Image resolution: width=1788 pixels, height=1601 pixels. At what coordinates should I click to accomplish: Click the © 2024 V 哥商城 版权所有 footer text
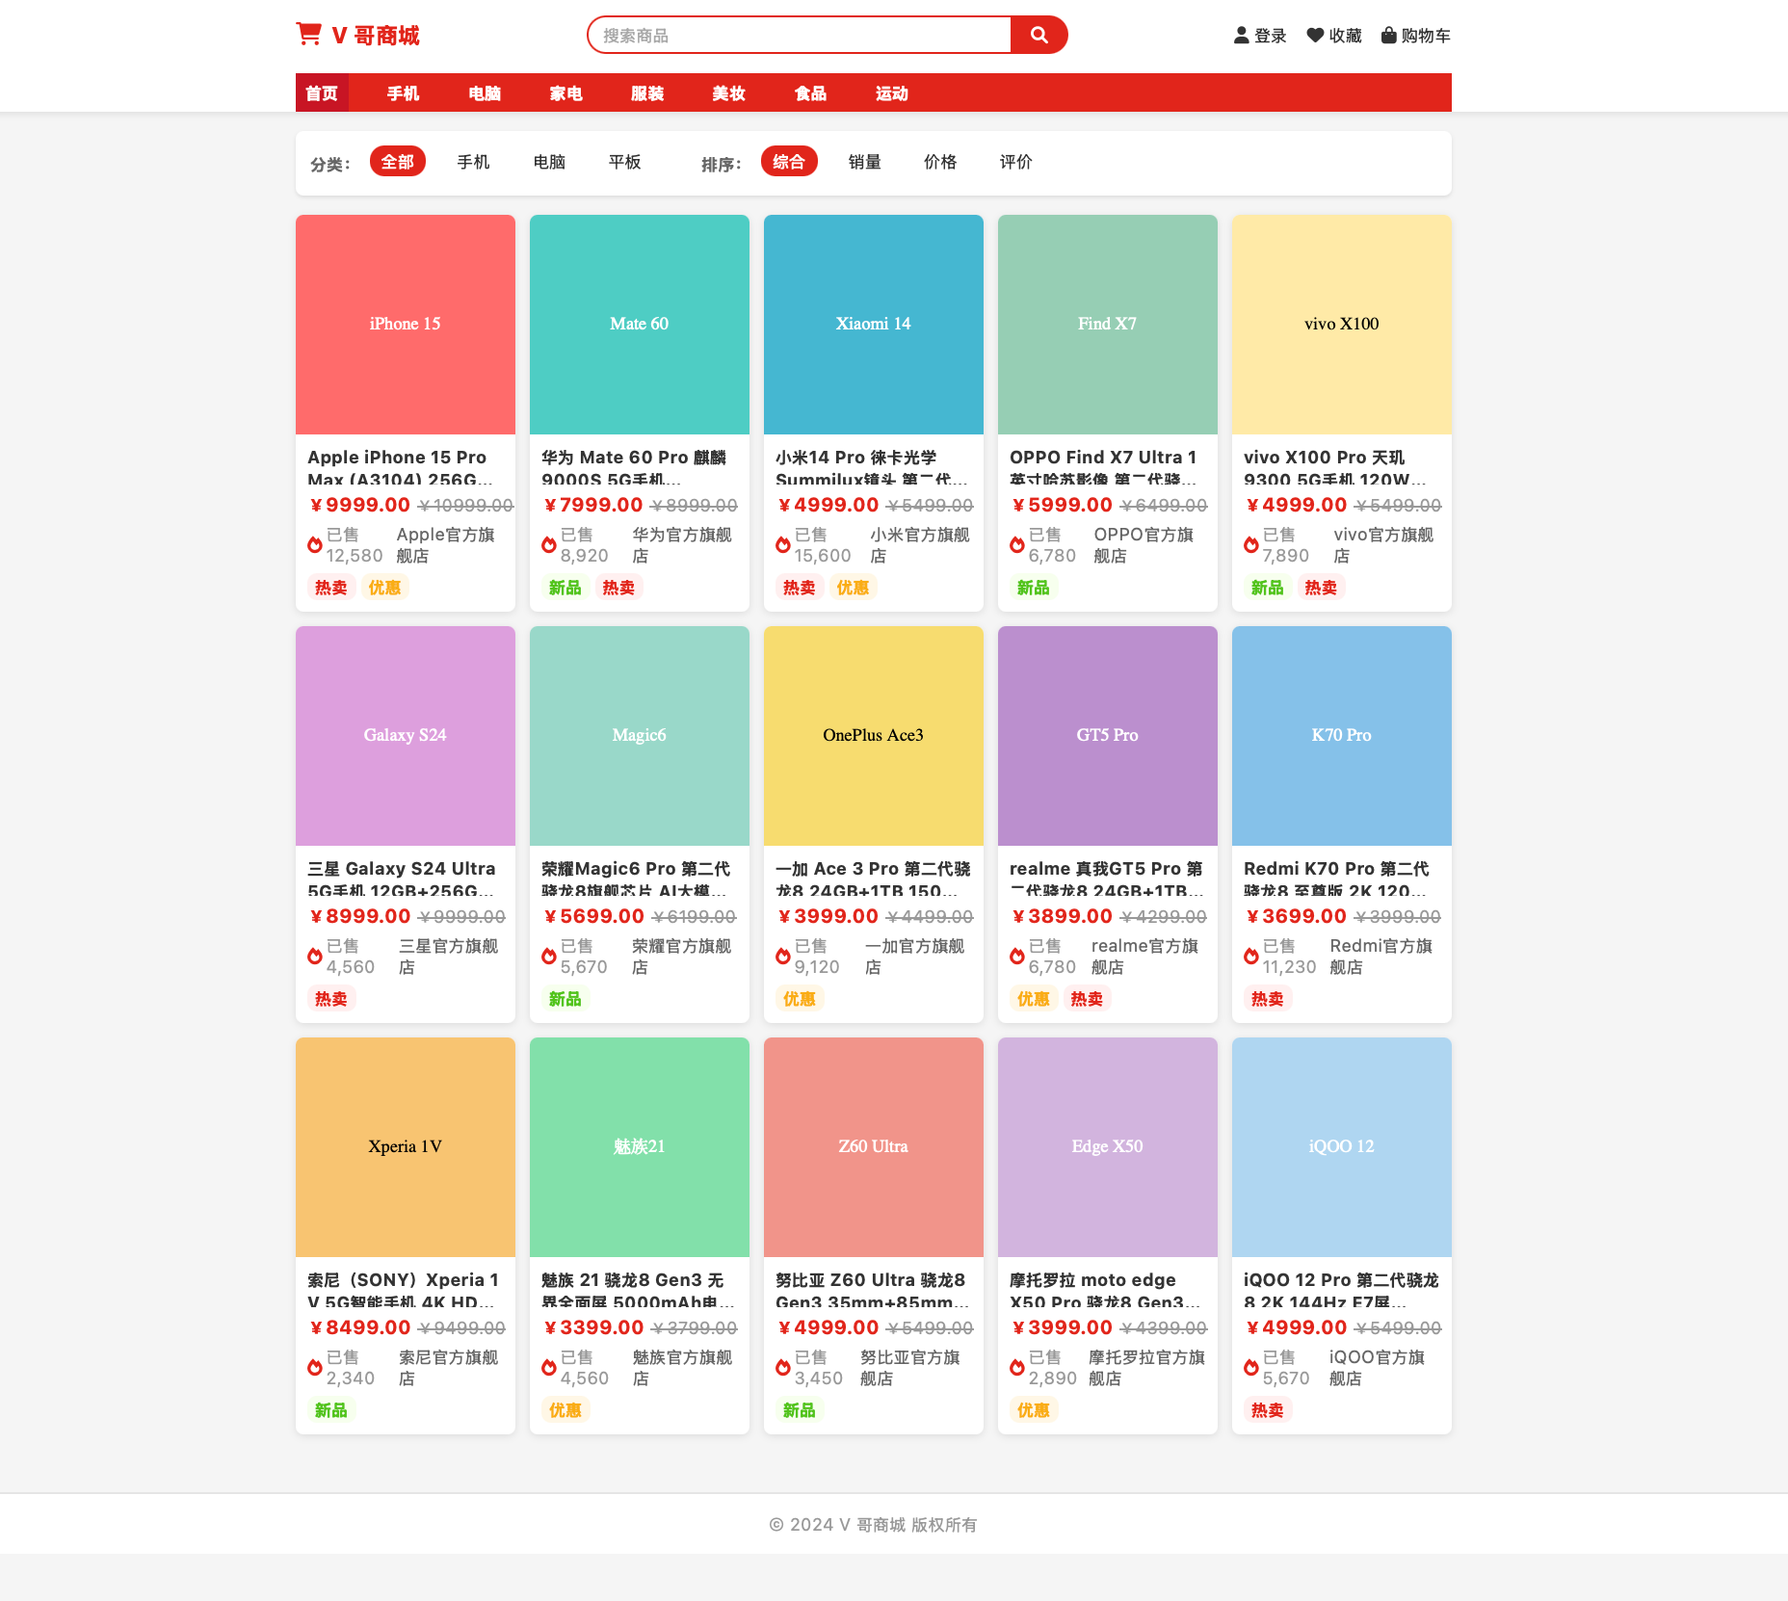(x=873, y=1525)
